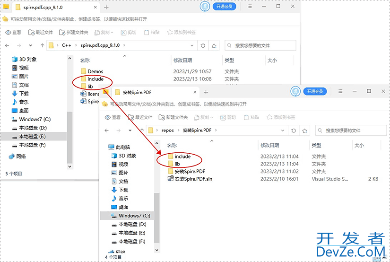390x262 pixels.
Task: Click 复制 in the 安装Spire.PDF window toolbar
Action: coord(203,117)
